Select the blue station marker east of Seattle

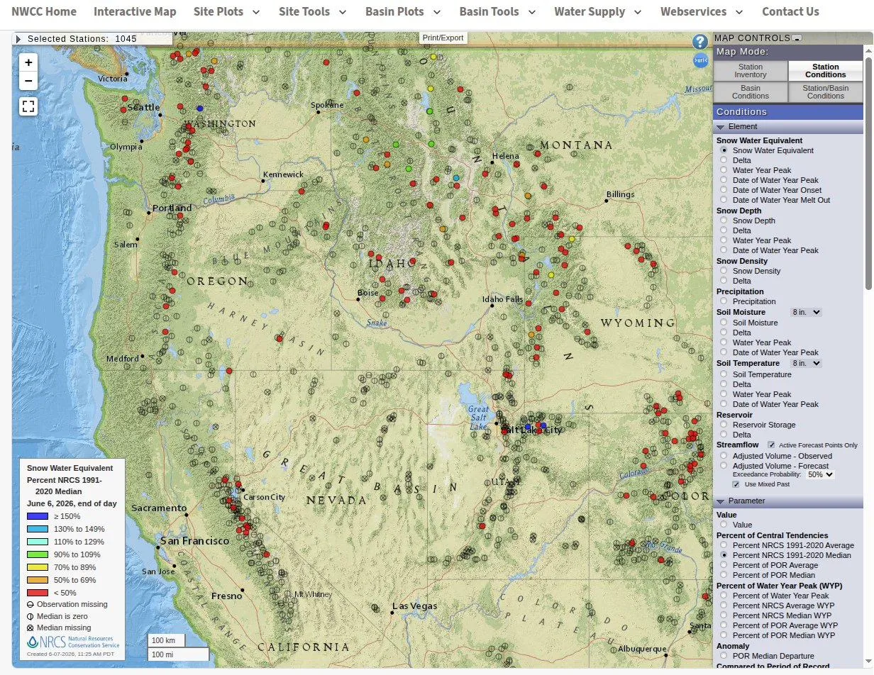[200, 108]
